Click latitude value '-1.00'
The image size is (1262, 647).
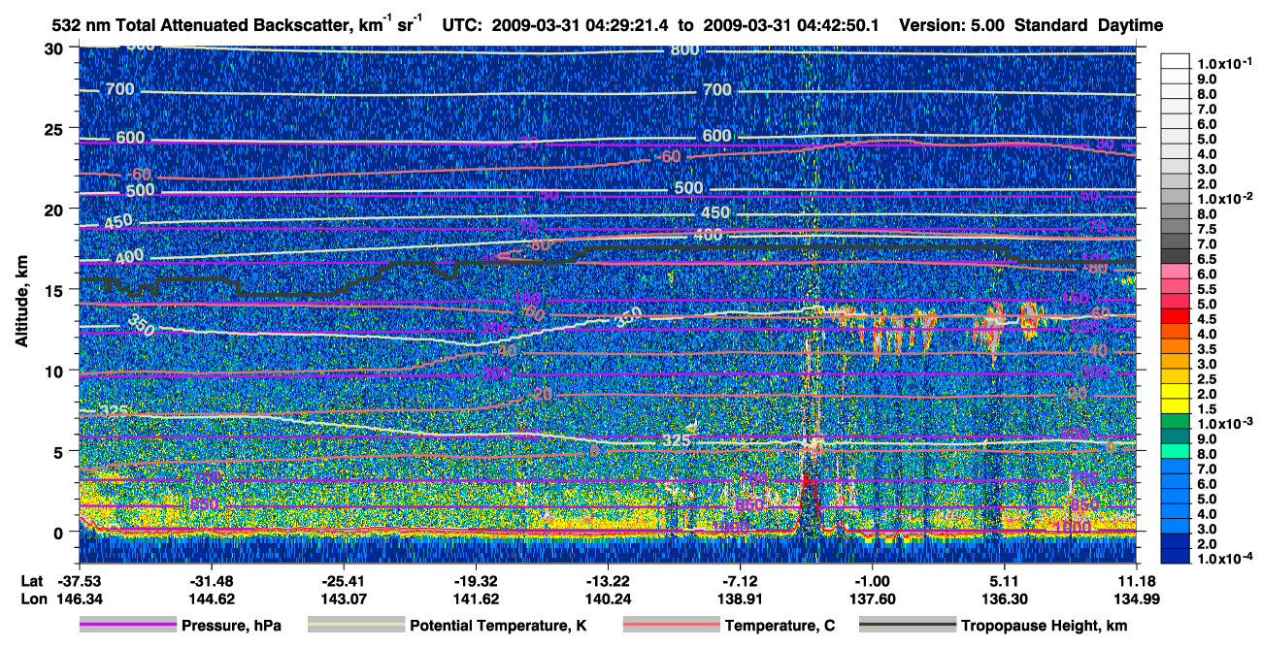click(872, 581)
